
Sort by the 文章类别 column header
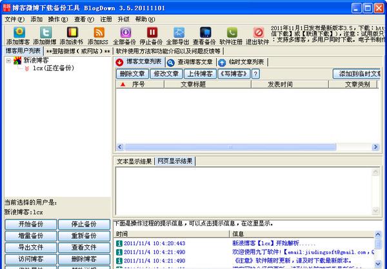click(353, 85)
